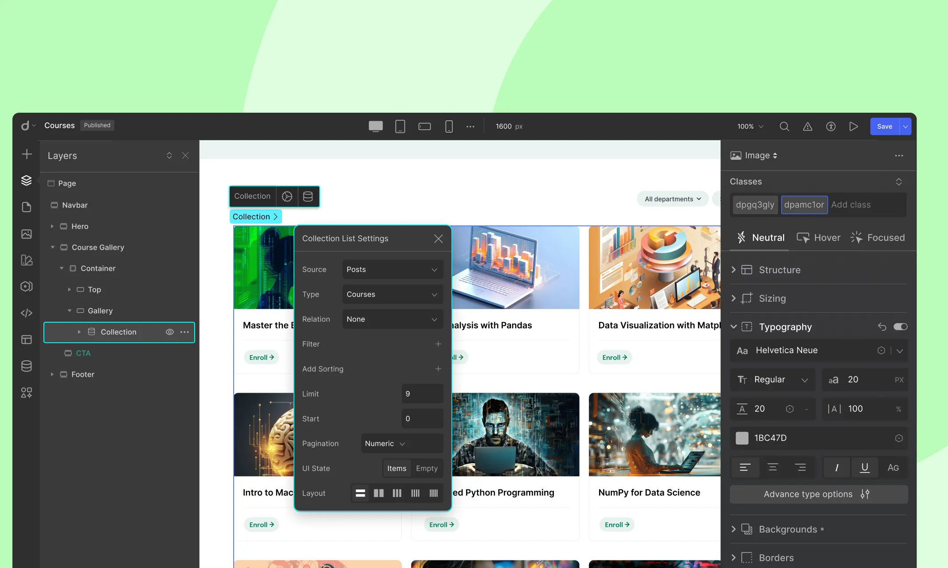Viewport: 948px width, 568px height.
Task: Click the Limit input field
Action: (422, 394)
